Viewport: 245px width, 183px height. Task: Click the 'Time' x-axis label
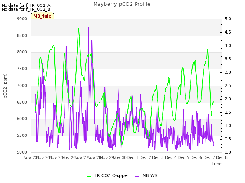(217, 164)
